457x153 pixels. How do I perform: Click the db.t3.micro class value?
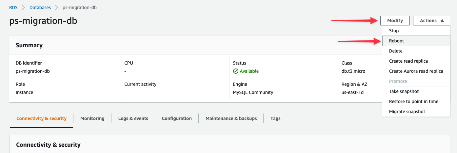click(x=353, y=71)
